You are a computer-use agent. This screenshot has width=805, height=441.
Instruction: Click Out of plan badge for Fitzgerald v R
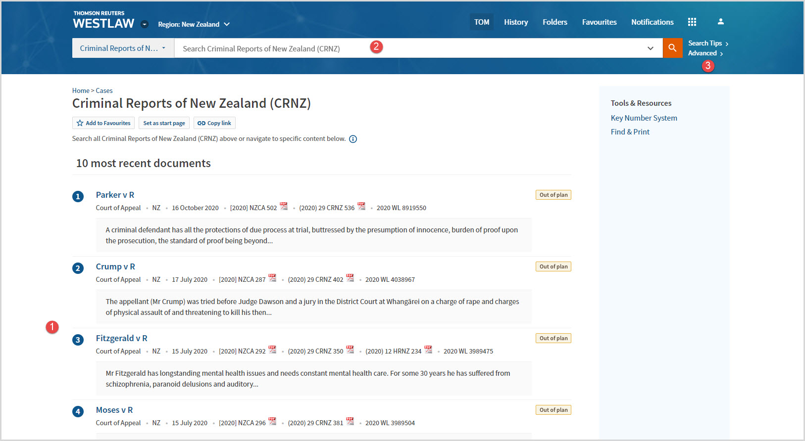tap(553, 338)
